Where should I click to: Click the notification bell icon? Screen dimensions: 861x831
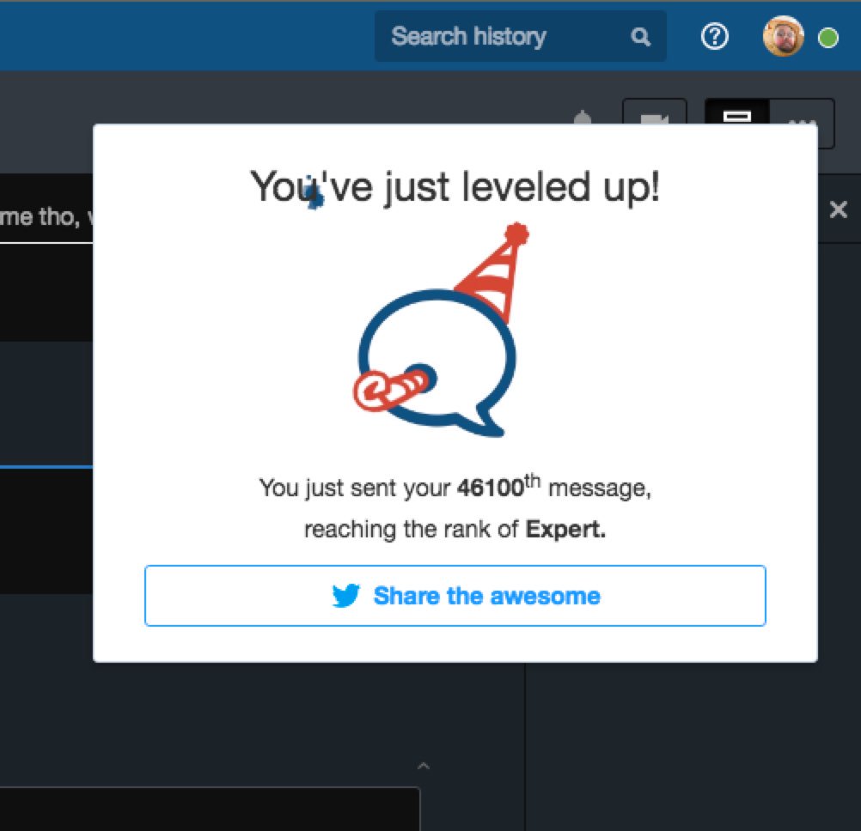[582, 118]
